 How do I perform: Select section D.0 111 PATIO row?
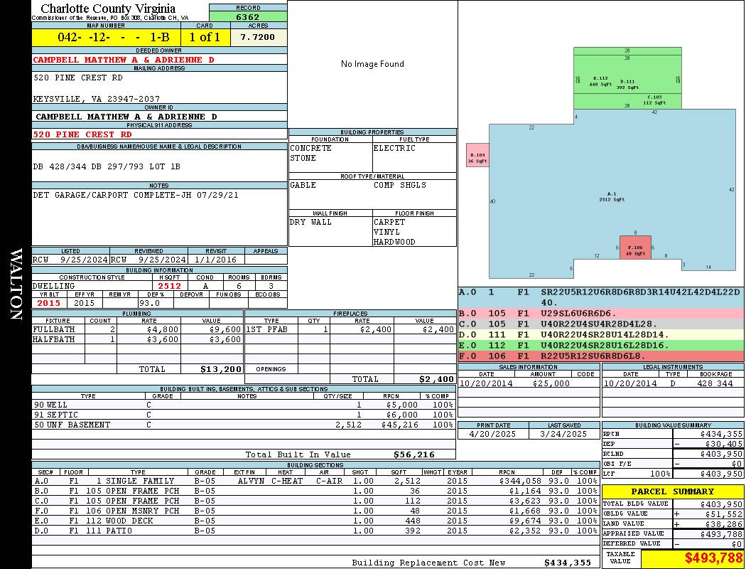click(315, 531)
